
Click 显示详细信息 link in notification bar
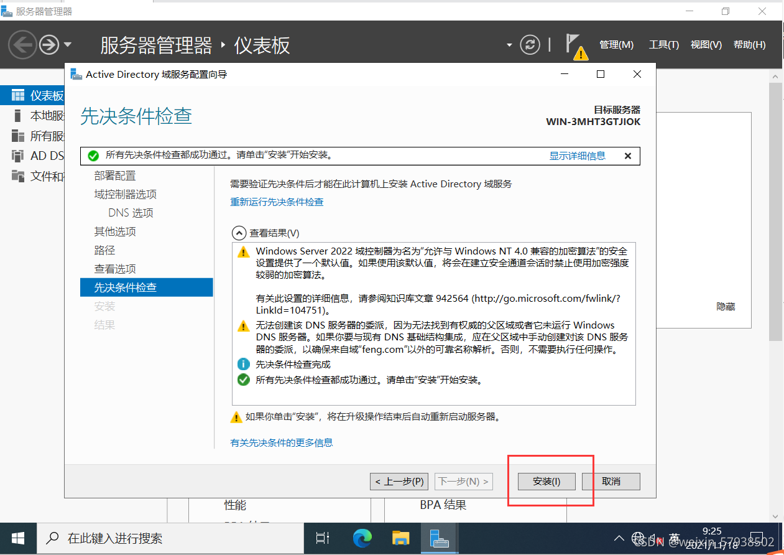(577, 156)
